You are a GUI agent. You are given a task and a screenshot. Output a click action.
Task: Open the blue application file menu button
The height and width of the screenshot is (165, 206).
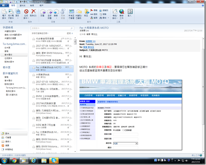[4, 5]
